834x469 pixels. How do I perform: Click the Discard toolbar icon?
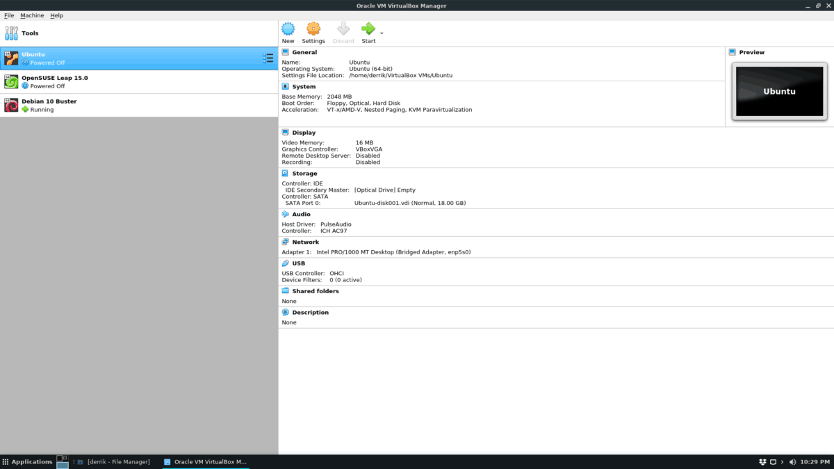point(343,30)
